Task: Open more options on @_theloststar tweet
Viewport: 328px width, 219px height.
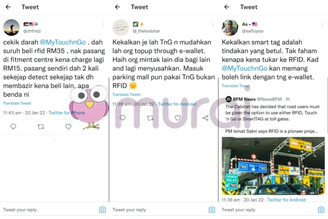Action: pos(213,24)
